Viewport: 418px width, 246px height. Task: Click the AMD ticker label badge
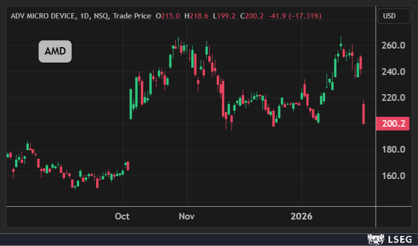tap(55, 52)
